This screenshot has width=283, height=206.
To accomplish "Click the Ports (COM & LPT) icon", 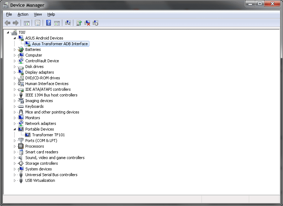I will [x=21, y=140].
